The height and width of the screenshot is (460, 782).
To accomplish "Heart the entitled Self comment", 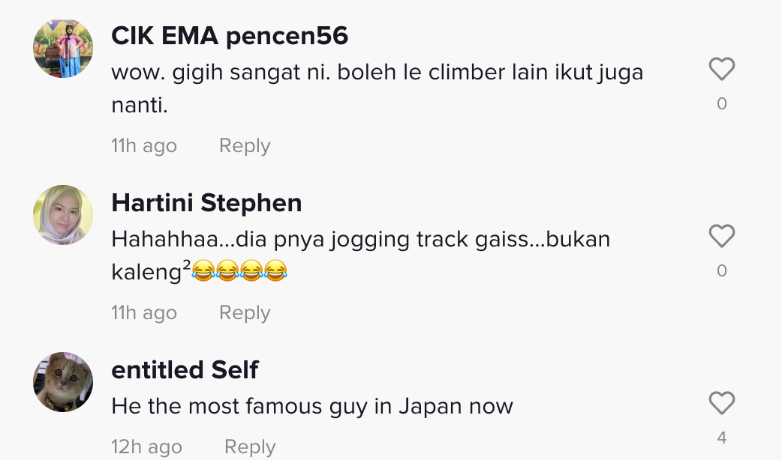I will (721, 404).
